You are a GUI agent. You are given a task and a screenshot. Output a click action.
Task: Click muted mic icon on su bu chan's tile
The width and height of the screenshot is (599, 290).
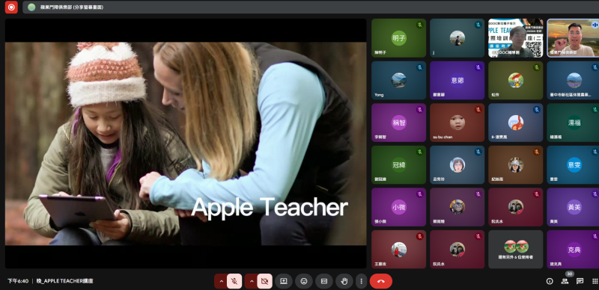click(x=478, y=110)
